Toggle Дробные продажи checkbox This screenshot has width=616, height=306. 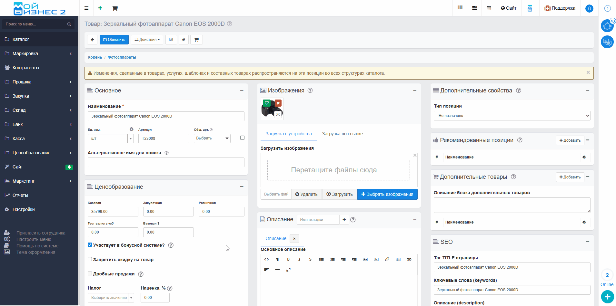(90, 273)
